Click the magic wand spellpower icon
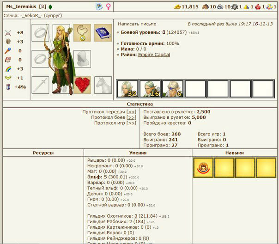This screenshot has height=244, width=279. [x=8, y=51]
